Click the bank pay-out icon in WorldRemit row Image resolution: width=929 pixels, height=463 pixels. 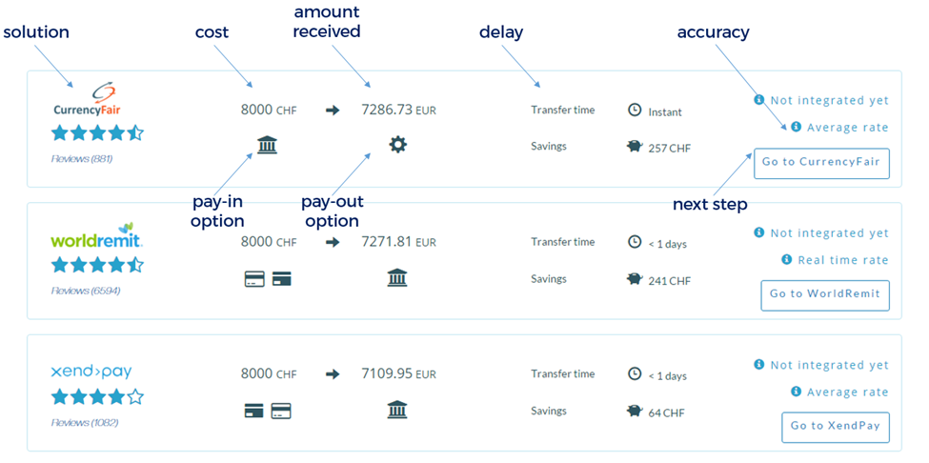click(397, 278)
